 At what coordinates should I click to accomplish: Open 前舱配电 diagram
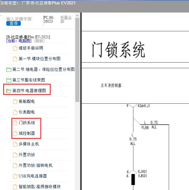[27, 101]
